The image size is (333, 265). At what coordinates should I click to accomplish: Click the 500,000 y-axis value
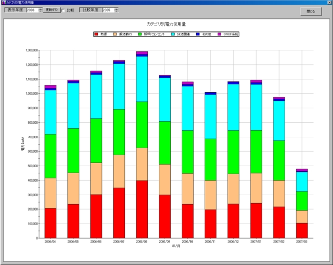click(x=33, y=166)
